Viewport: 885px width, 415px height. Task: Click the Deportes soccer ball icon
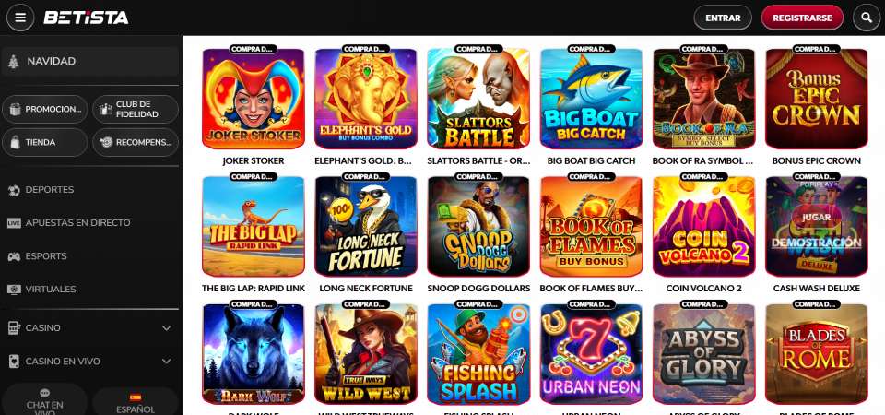tap(14, 190)
